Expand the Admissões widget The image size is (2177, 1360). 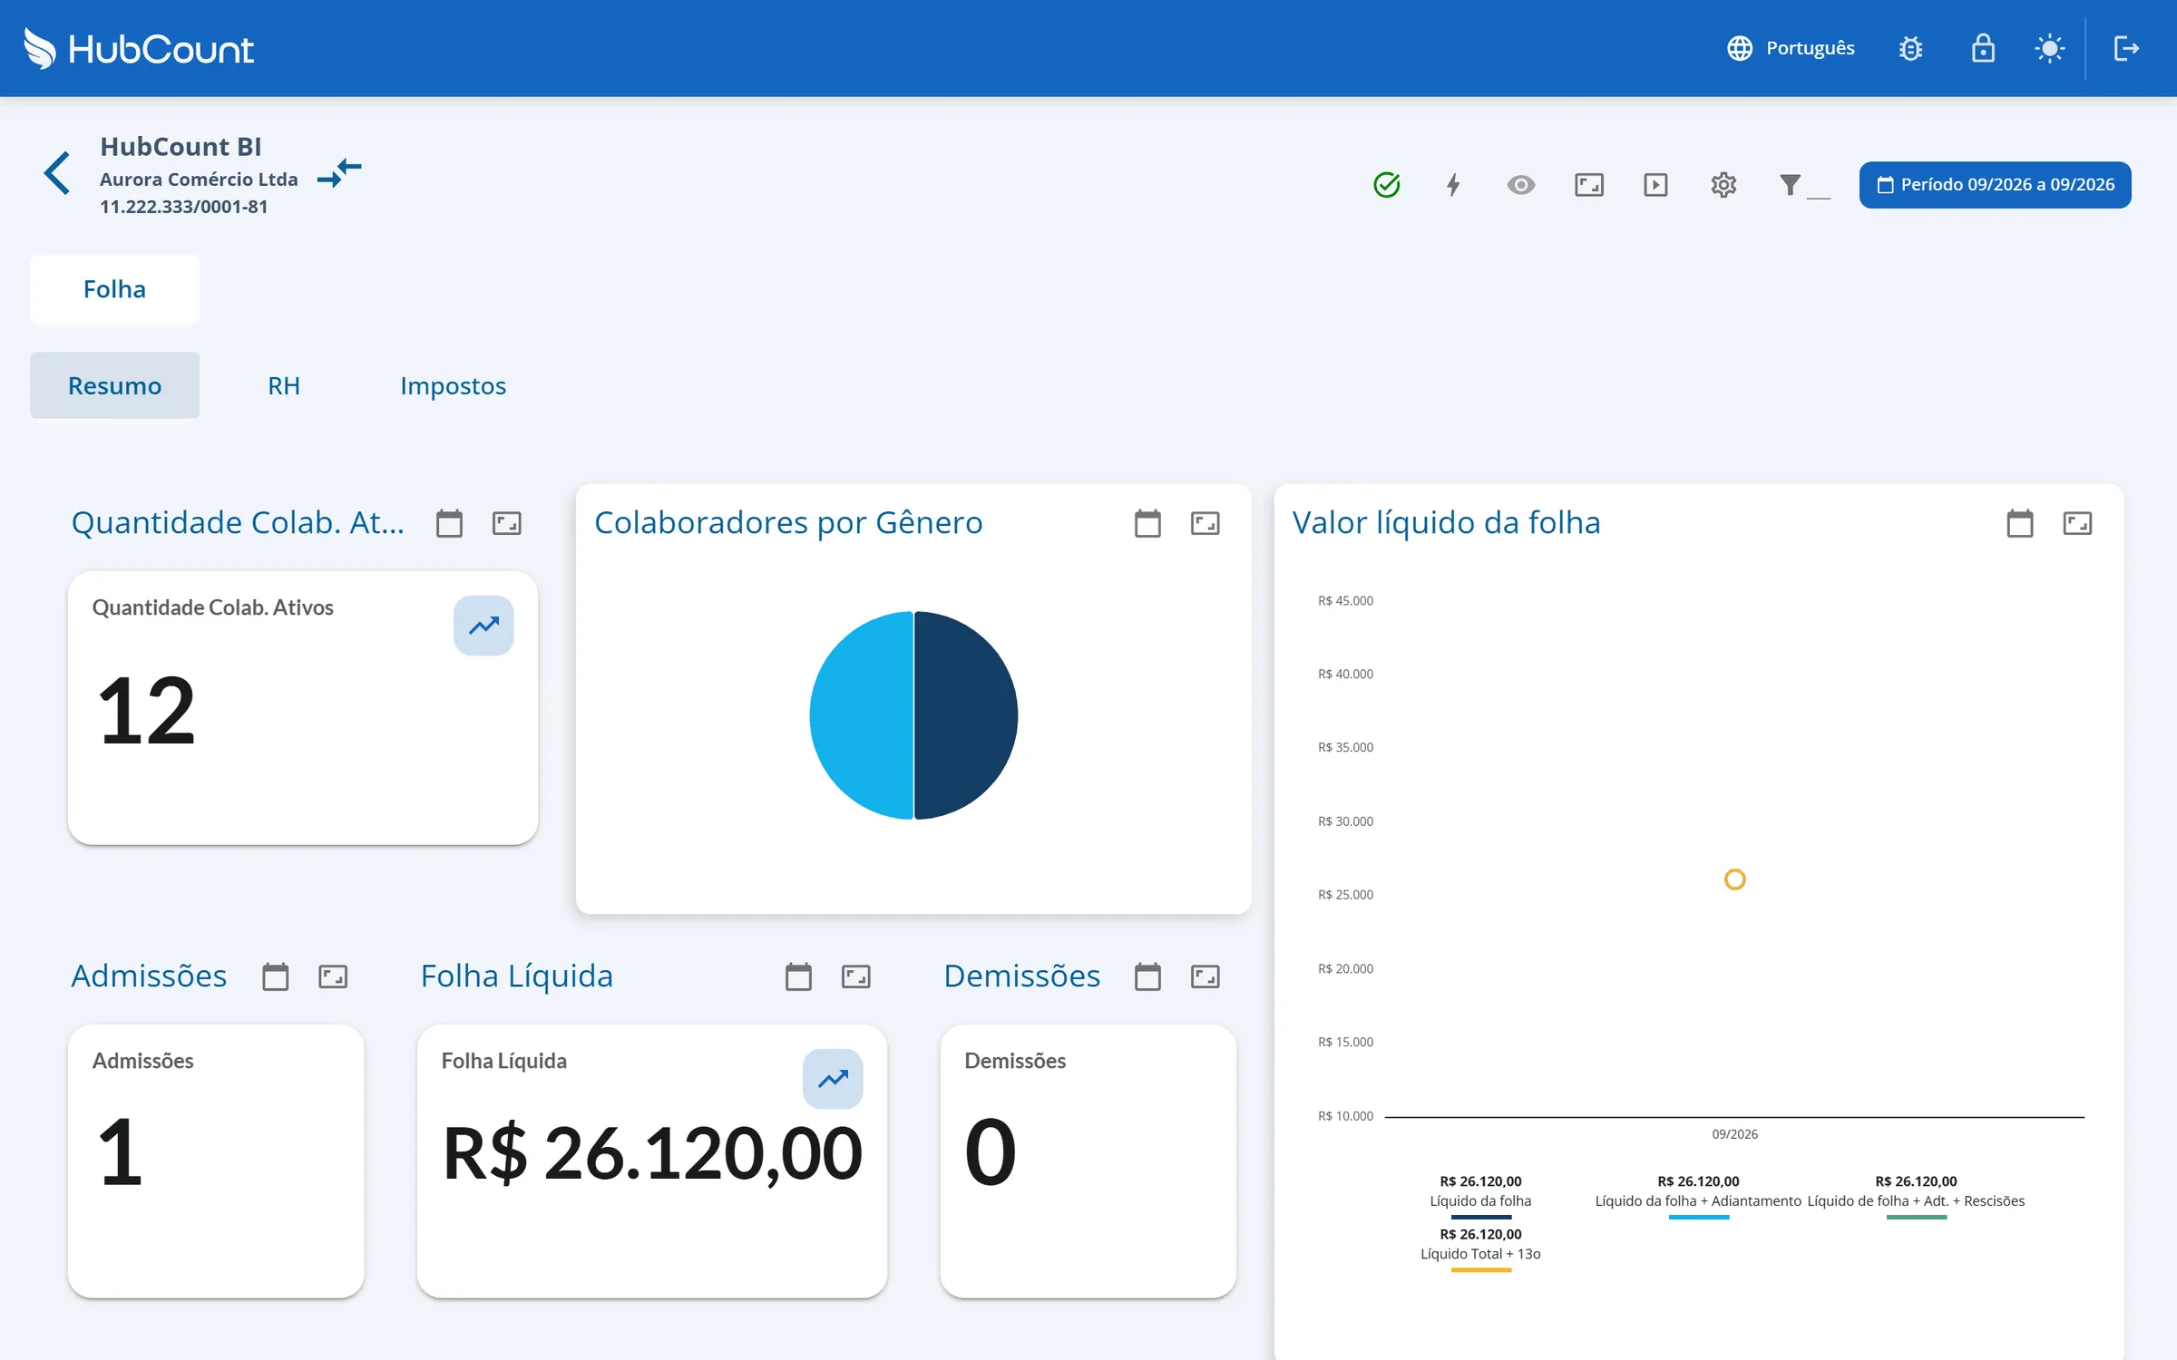tap(333, 976)
